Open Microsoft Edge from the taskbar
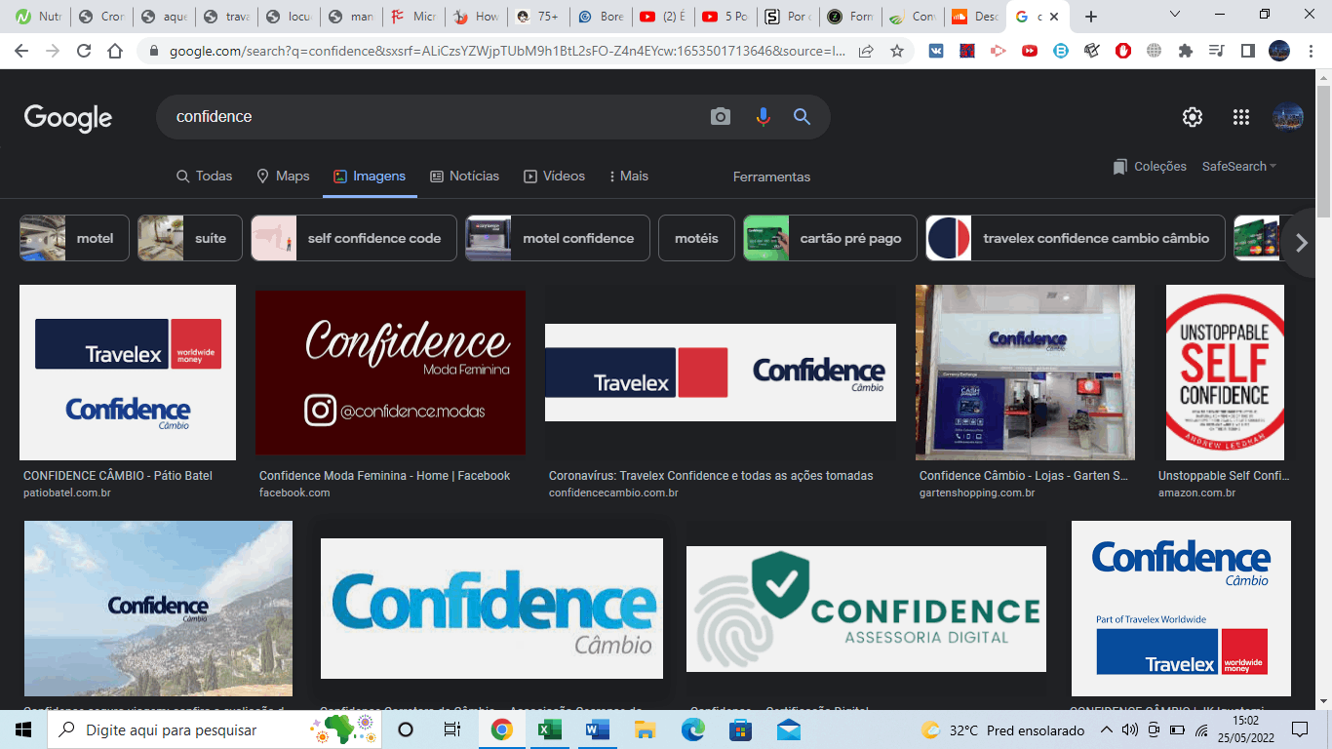The width and height of the screenshot is (1332, 749). (x=693, y=729)
